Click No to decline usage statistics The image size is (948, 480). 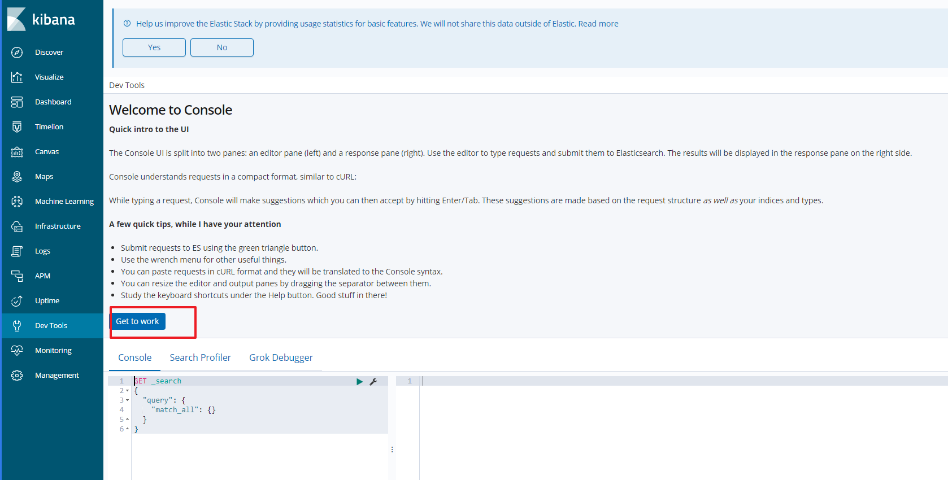222,47
